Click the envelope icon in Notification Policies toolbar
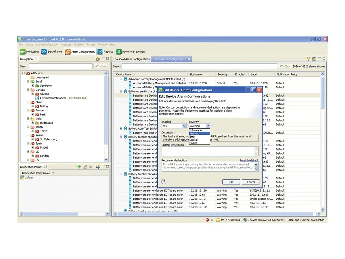 click(98, 167)
